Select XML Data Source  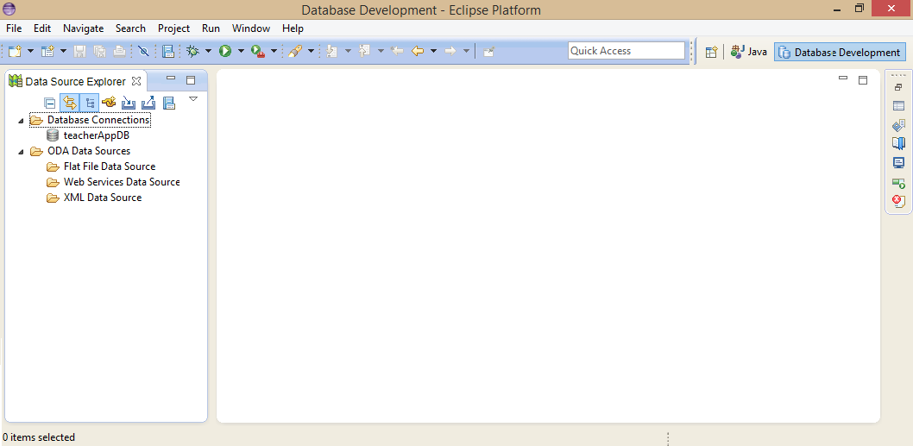(103, 198)
